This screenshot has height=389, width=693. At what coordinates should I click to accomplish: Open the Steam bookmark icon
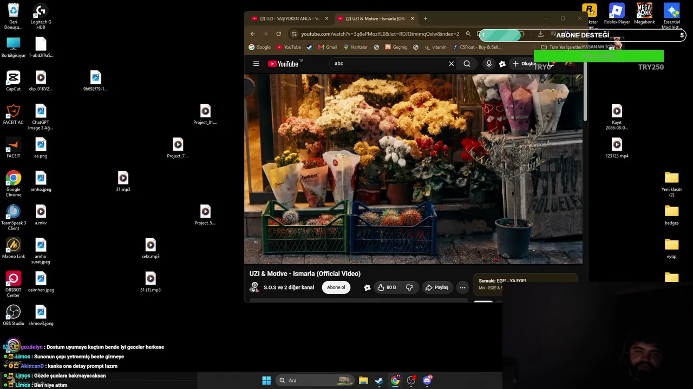(x=309, y=47)
